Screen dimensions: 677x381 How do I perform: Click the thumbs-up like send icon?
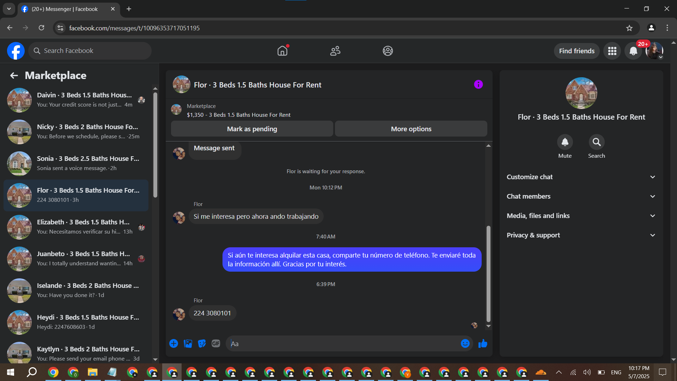point(483,344)
